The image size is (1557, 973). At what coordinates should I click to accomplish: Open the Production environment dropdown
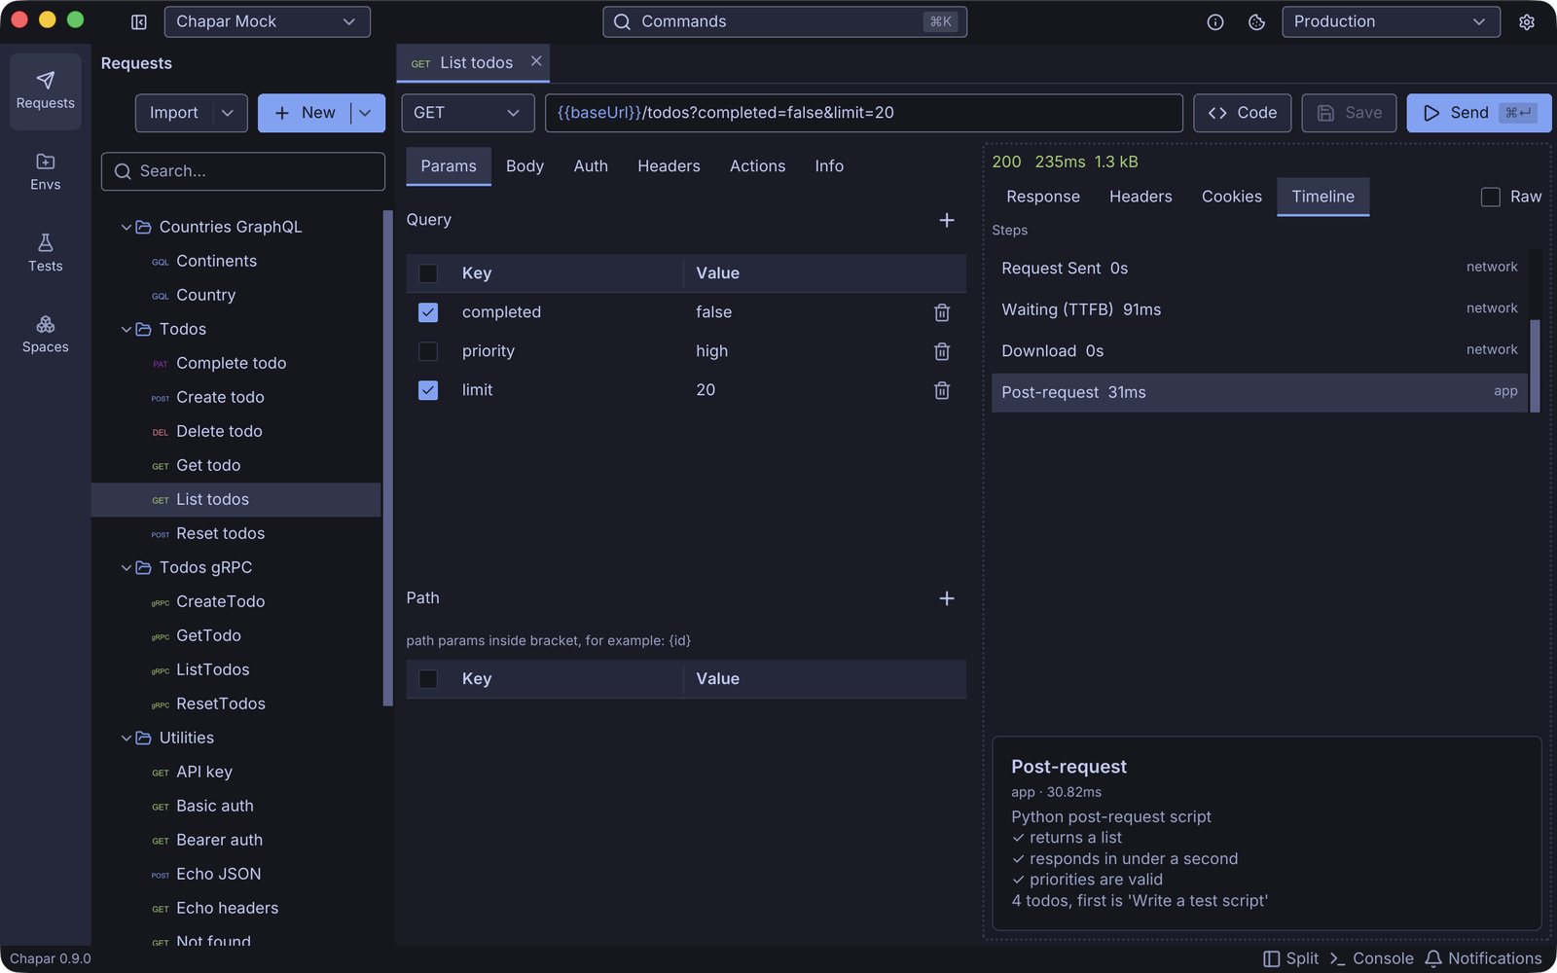[1391, 21]
